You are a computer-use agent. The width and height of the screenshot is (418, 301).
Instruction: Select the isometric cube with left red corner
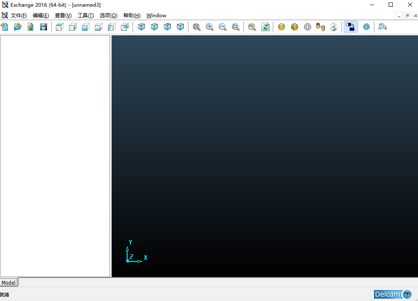180,27
